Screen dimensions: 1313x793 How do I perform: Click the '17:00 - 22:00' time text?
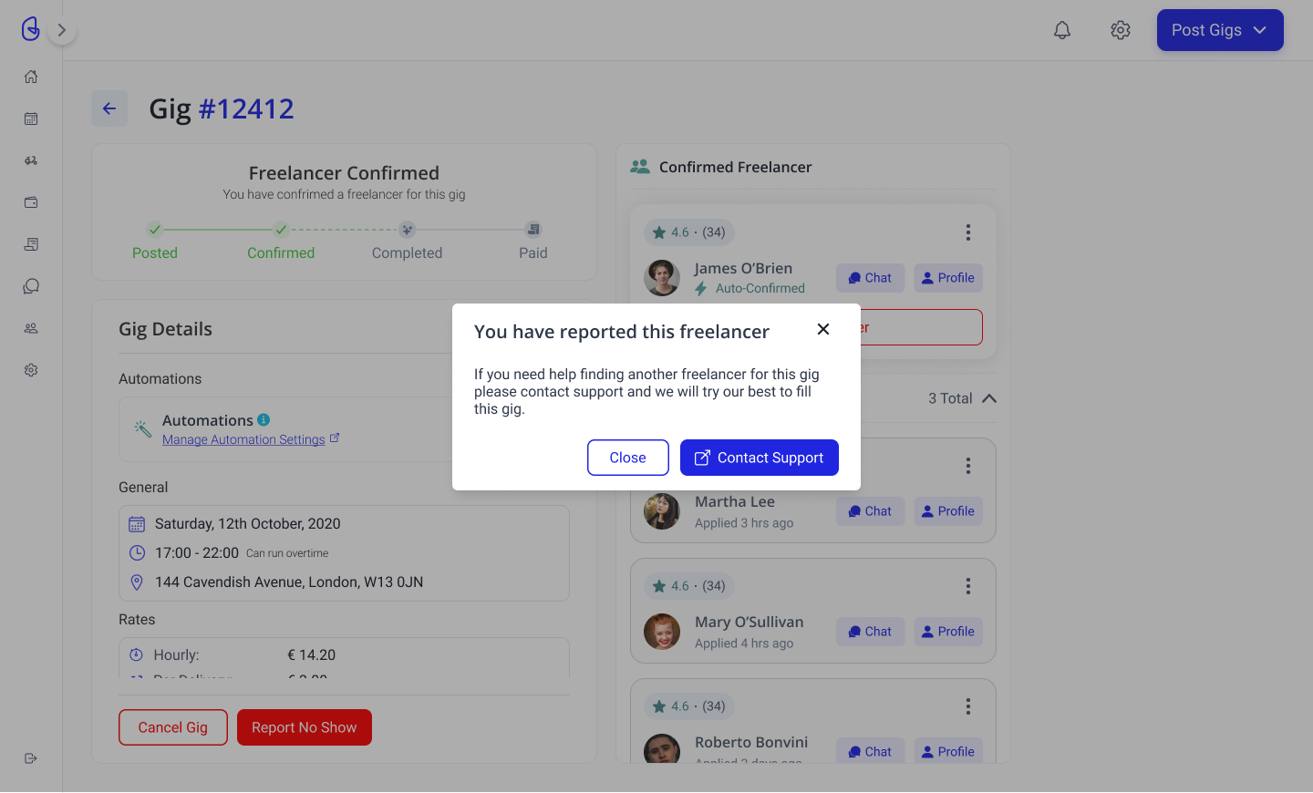tap(197, 553)
